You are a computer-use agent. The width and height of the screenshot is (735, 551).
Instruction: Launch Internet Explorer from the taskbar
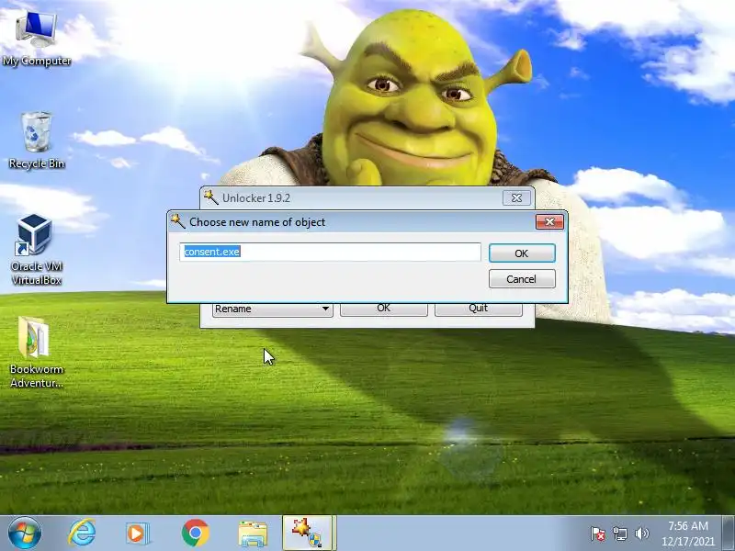click(x=82, y=533)
